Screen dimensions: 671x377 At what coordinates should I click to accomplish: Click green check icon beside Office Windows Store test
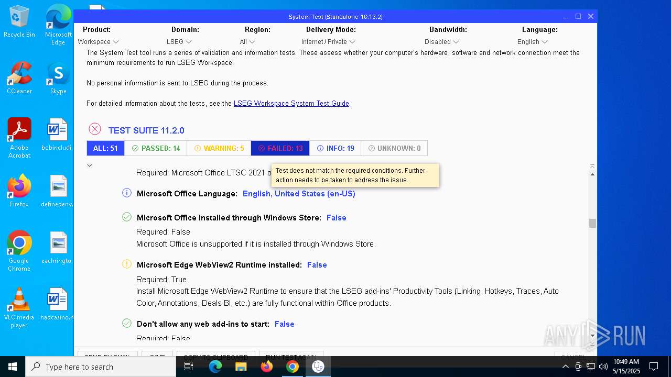tap(127, 217)
